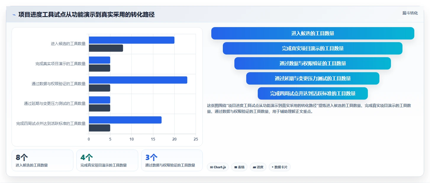The width and height of the screenshot is (430, 183).
Task: Click the x-axis tick value 25
Action: (196, 139)
